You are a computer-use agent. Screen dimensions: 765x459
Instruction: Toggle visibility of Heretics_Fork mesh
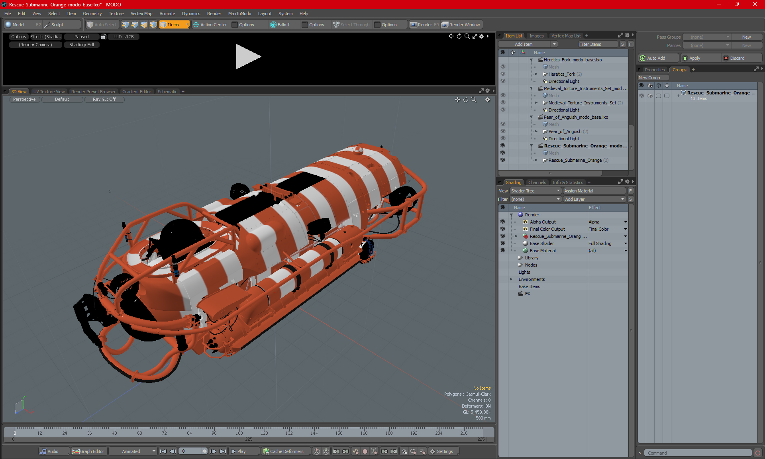click(503, 67)
